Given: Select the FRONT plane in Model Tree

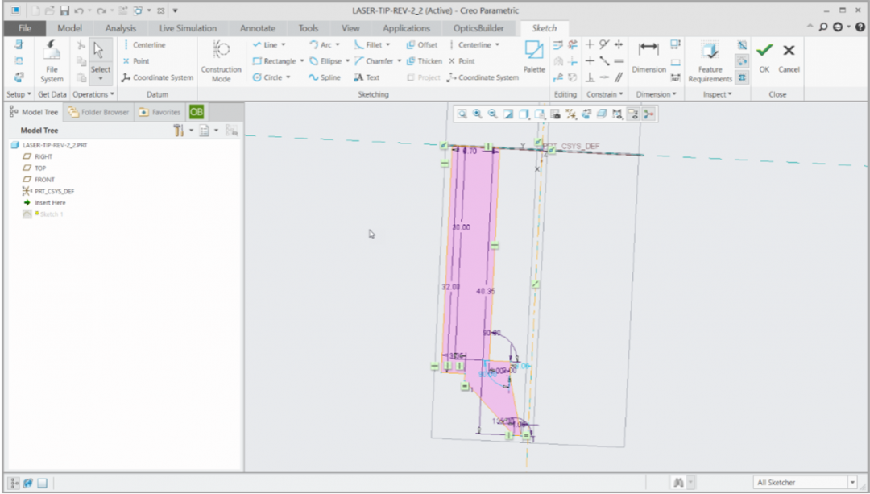Looking at the screenshot, I should click(44, 180).
